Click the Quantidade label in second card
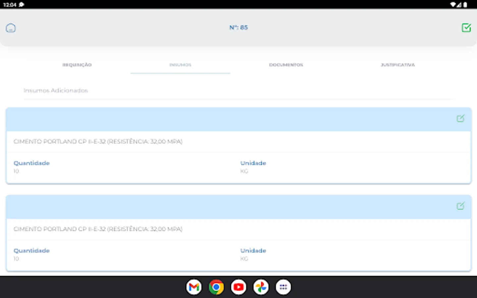This screenshot has height=298, width=477. pyautogui.click(x=31, y=251)
